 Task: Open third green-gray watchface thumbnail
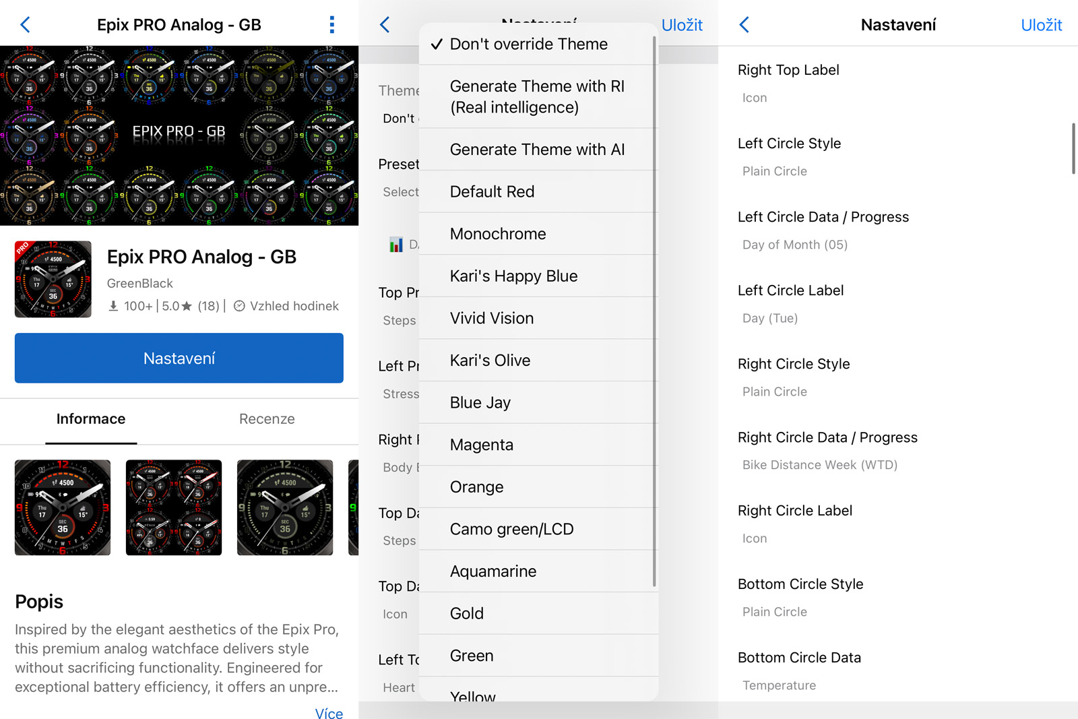[285, 507]
